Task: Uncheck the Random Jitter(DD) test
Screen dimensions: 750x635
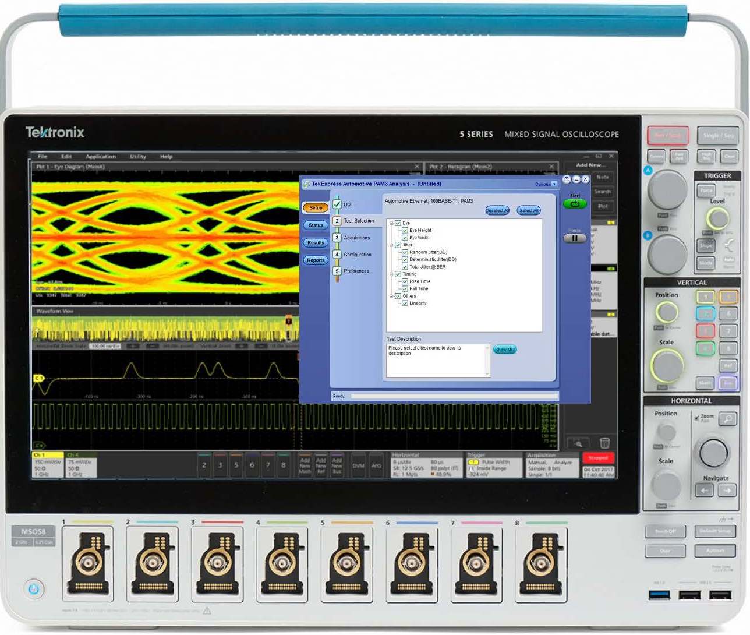Action: click(x=405, y=252)
